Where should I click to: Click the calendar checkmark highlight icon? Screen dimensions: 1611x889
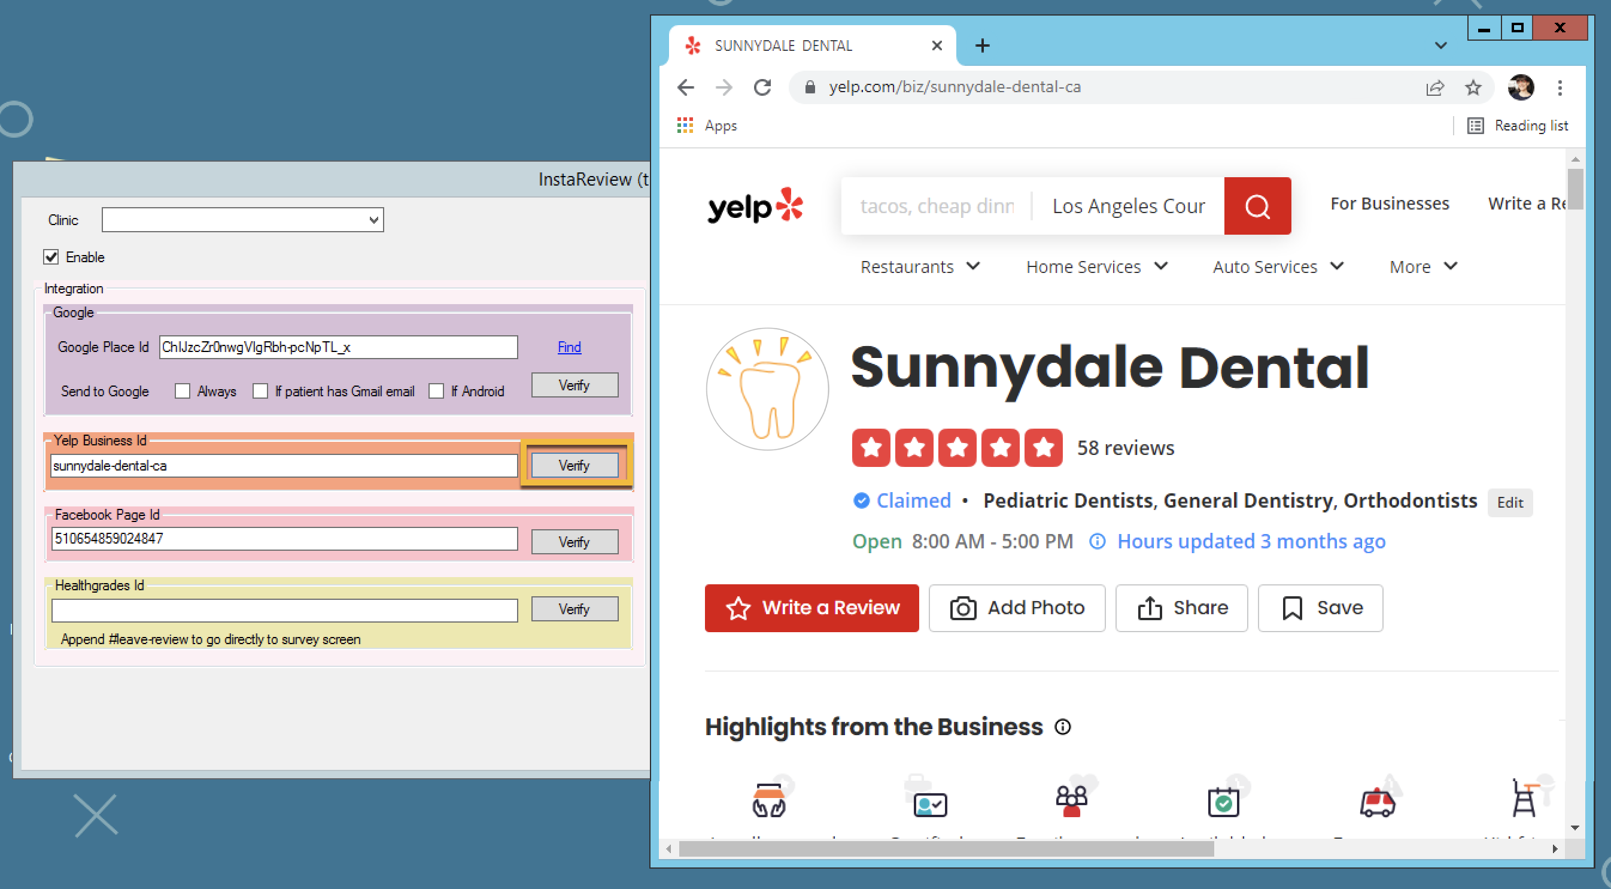tap(1224, 802)
